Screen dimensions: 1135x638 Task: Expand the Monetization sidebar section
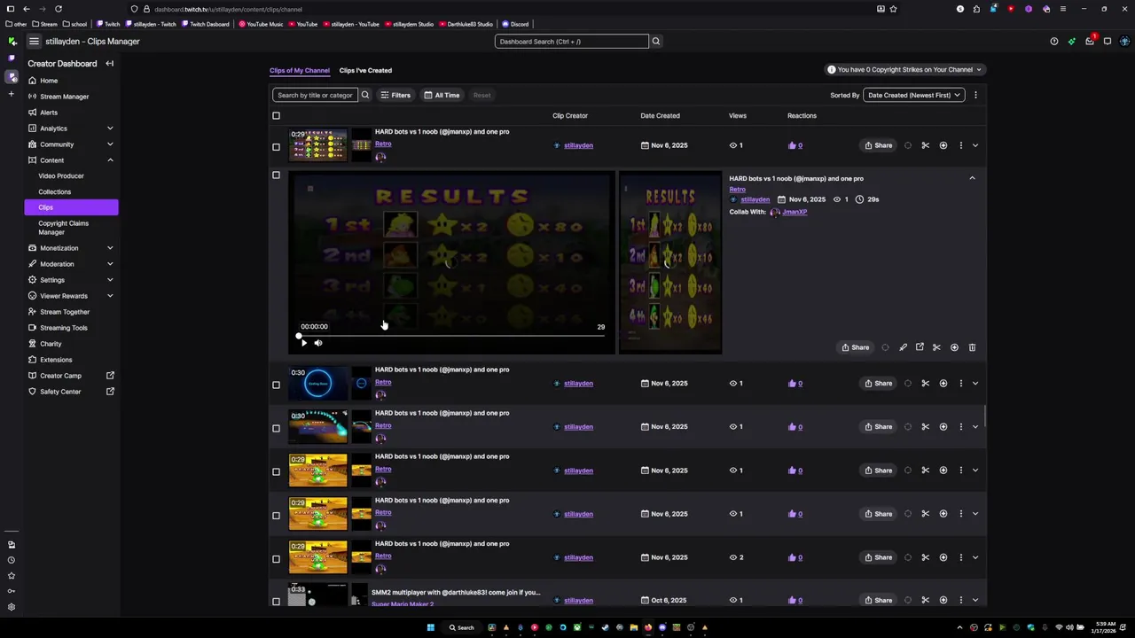(x=110, y=248)
